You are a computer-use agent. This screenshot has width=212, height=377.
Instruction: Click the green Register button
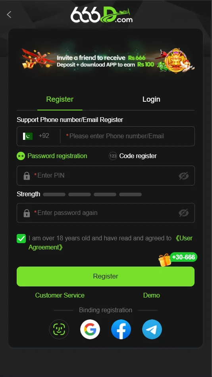pyautogui.click(x=106, y=276)
